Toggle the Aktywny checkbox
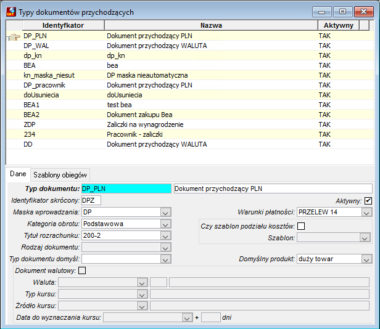 368,201
